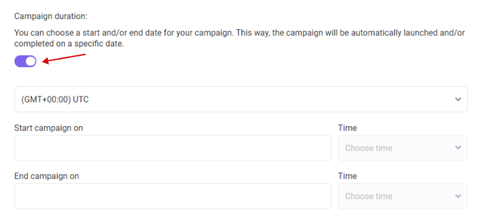
Task: Click the 'Campaign duration:' heading text
Action: tap(51, 16)
